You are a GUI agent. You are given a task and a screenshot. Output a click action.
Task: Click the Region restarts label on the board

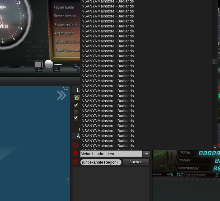pyautogui.click(x=66, y=25)
